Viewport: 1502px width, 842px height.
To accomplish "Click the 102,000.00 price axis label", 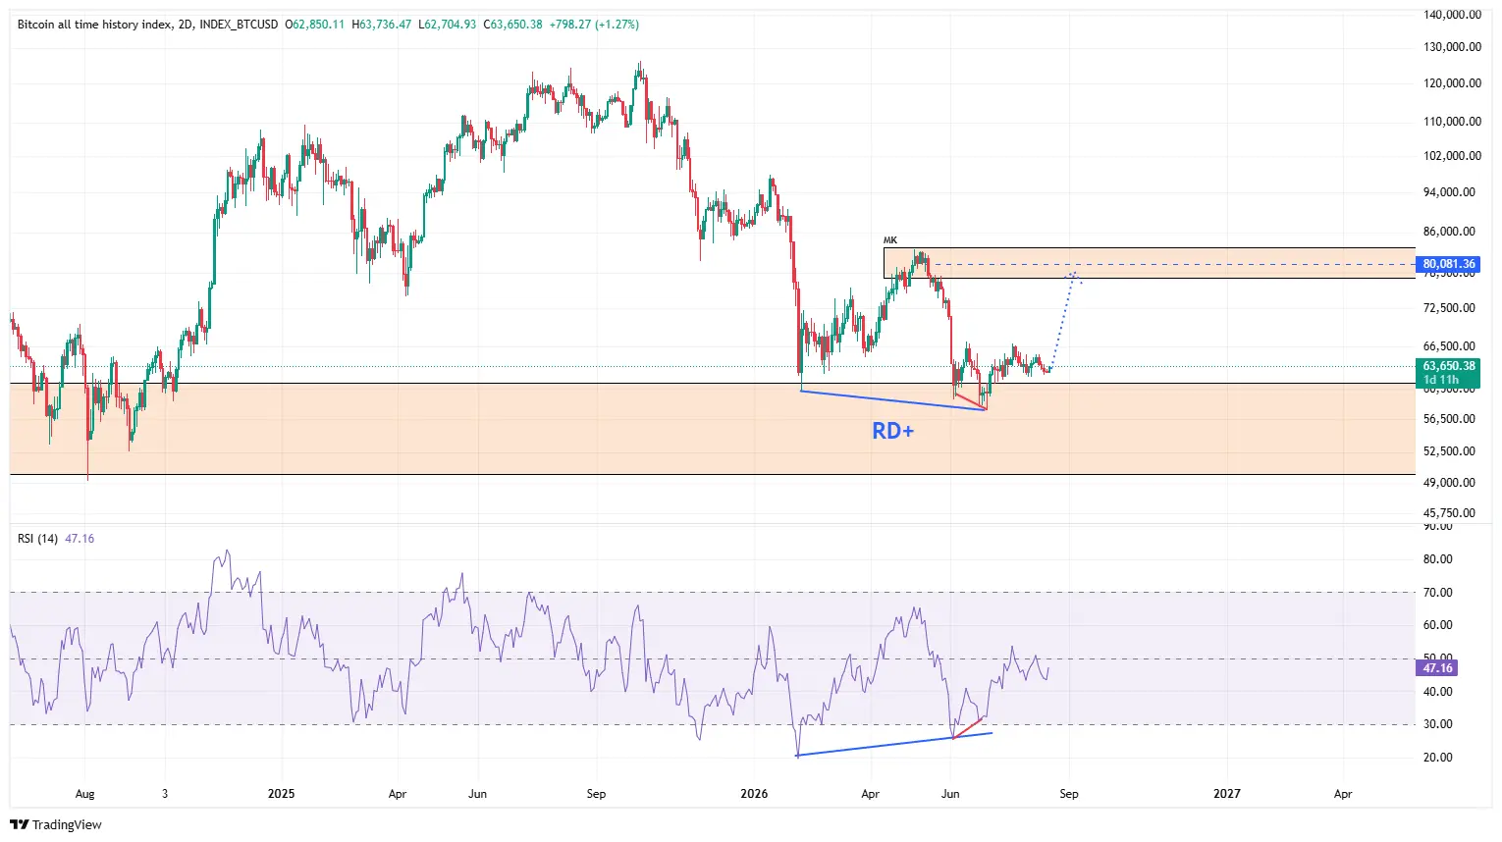I will point(1452,156).
